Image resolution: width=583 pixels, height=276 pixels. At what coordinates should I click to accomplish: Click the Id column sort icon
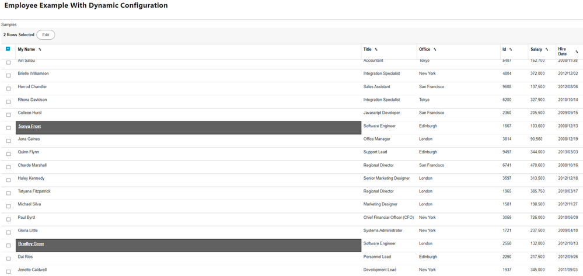(511, 50)
